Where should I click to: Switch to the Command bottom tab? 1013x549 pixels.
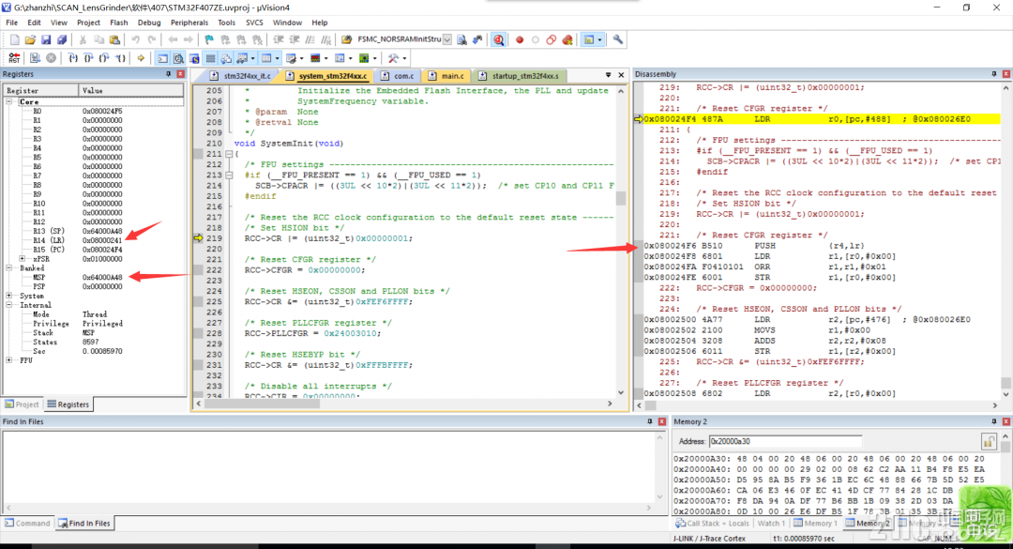pos(27,523)
